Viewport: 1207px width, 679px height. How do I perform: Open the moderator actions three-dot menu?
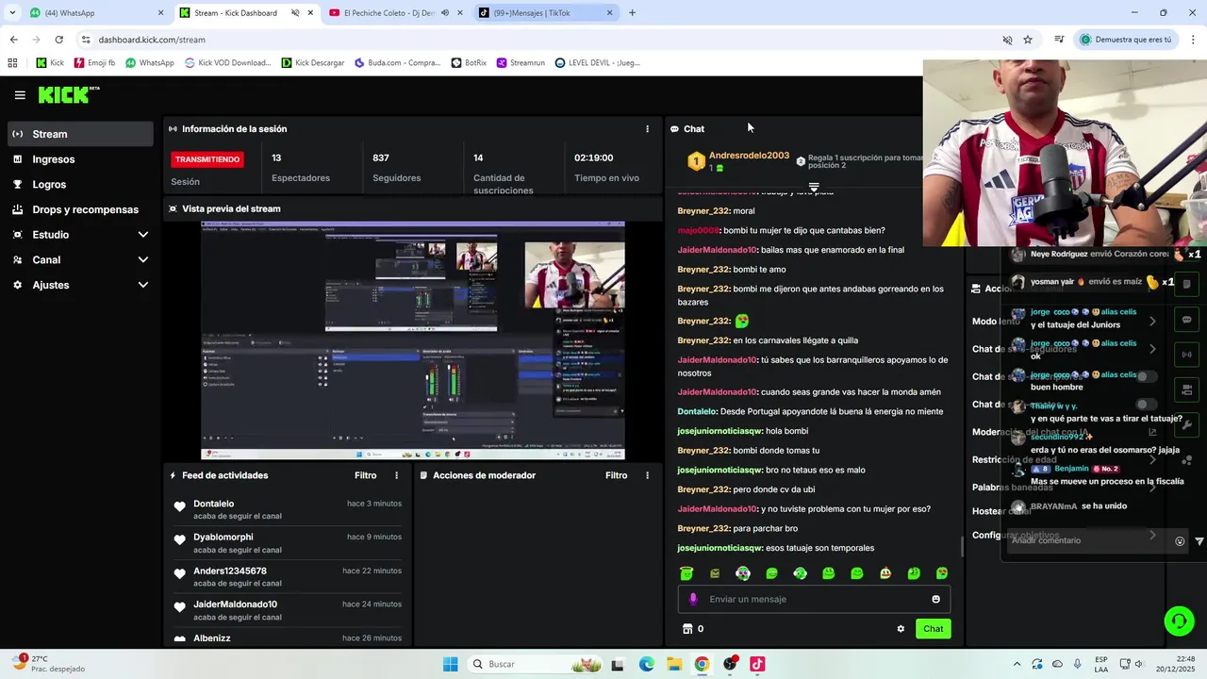pyautogui.click(x=647, y=475)
